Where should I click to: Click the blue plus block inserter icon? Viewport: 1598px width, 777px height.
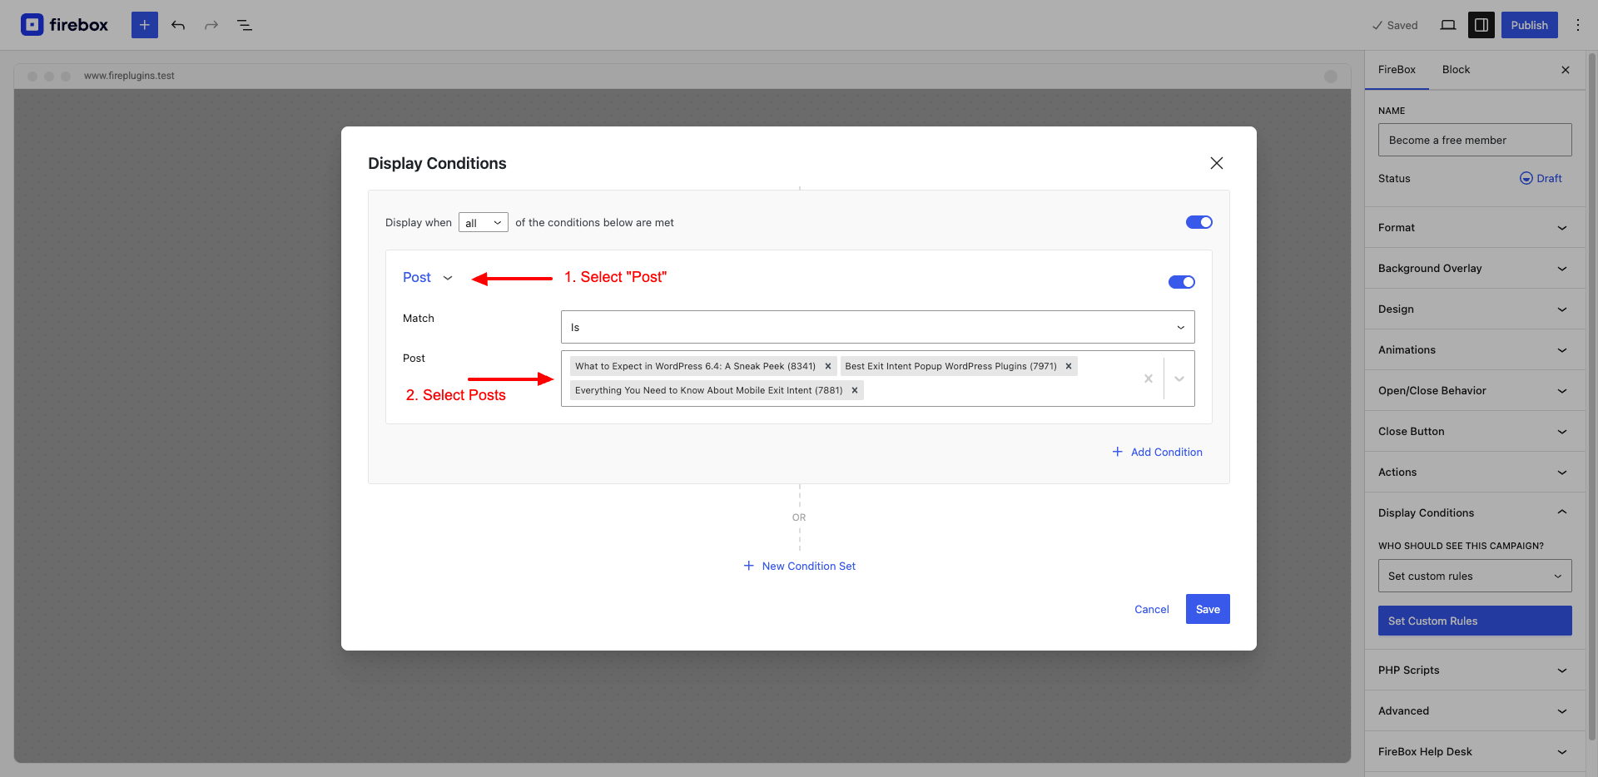pyautogui.click(x=144, y=25)
